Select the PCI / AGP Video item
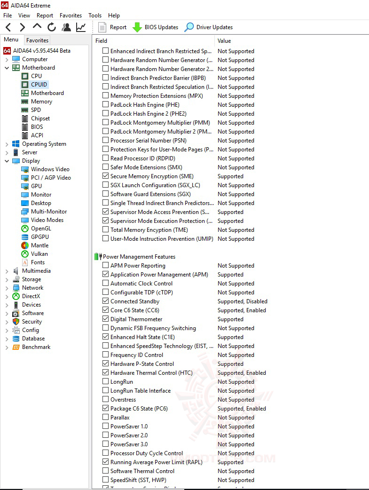 pos(51,178)
